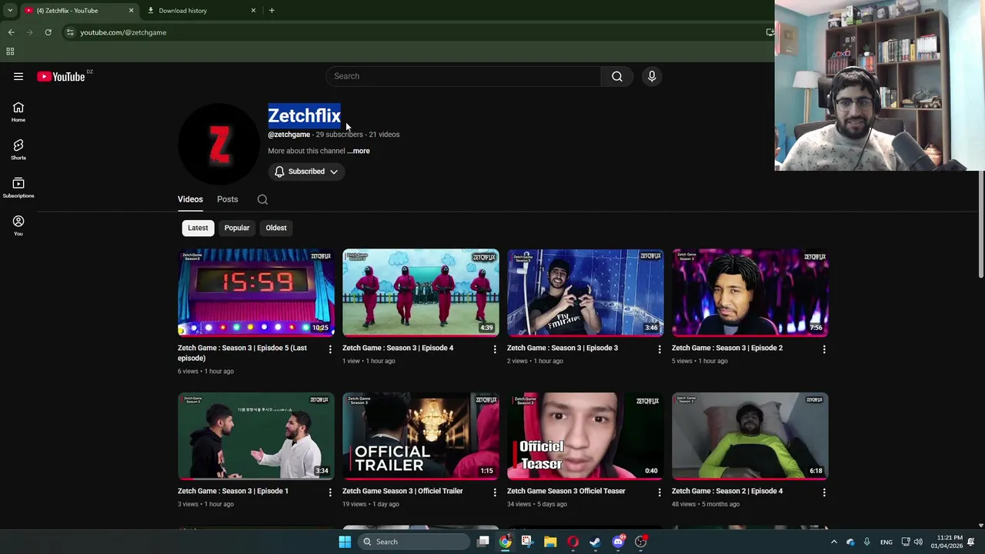
Task: Play the Officiel Teaser thumbnail
Action: coord(586,436)
